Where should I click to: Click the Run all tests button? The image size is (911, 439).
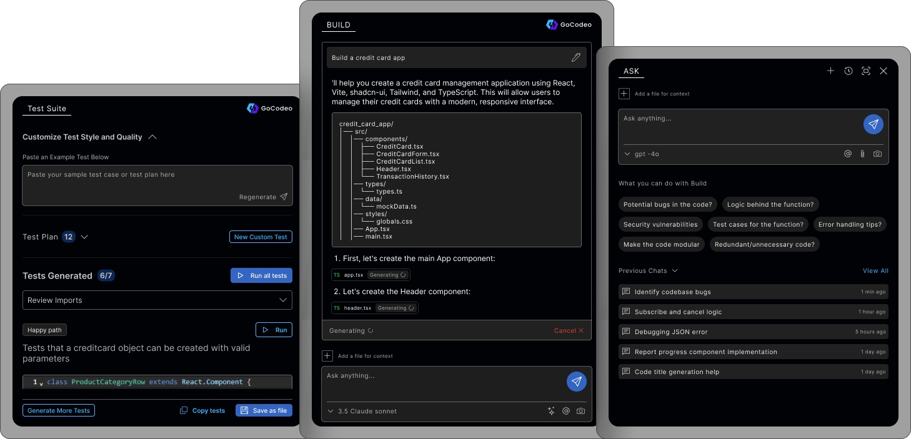261,275
